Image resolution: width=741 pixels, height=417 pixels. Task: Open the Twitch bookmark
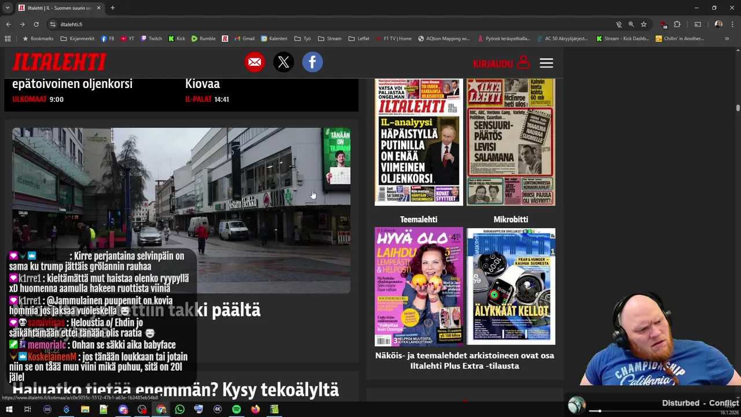(x=152, y=39)
